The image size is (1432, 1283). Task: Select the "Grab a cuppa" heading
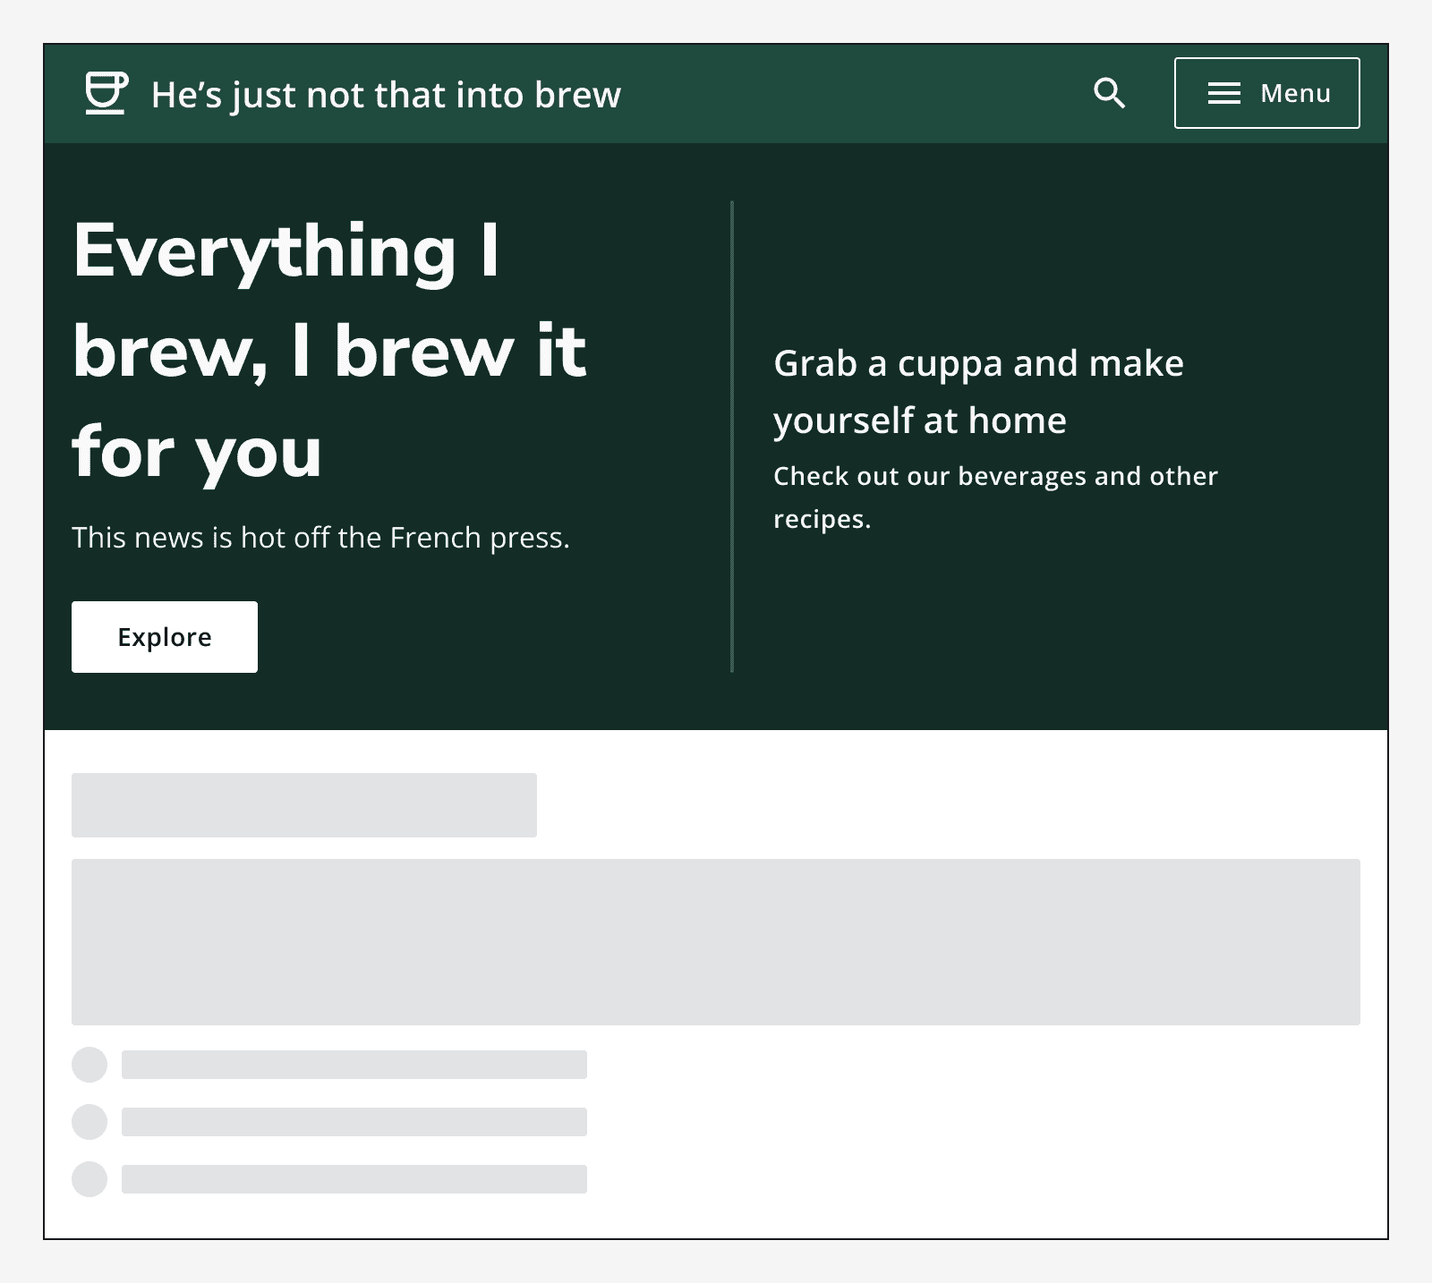pos(977,392)
